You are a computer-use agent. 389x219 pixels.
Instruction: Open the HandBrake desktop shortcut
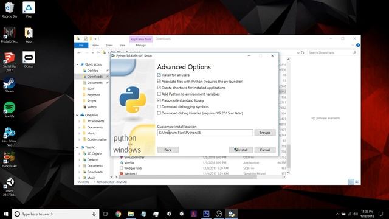9,159
